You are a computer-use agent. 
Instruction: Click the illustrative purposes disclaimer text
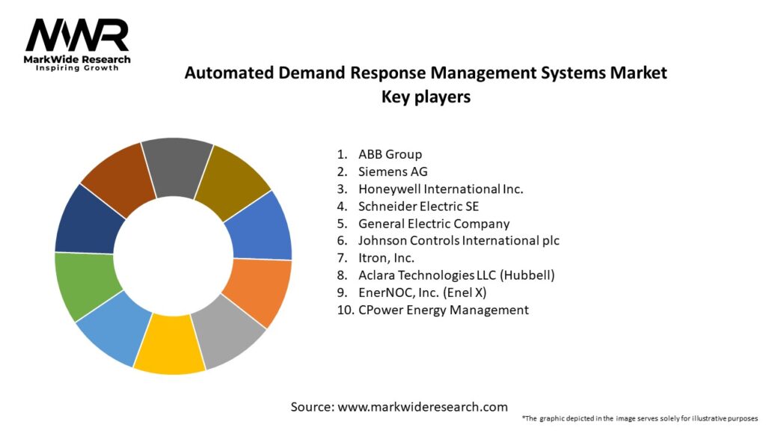click(x=640, y=418)
